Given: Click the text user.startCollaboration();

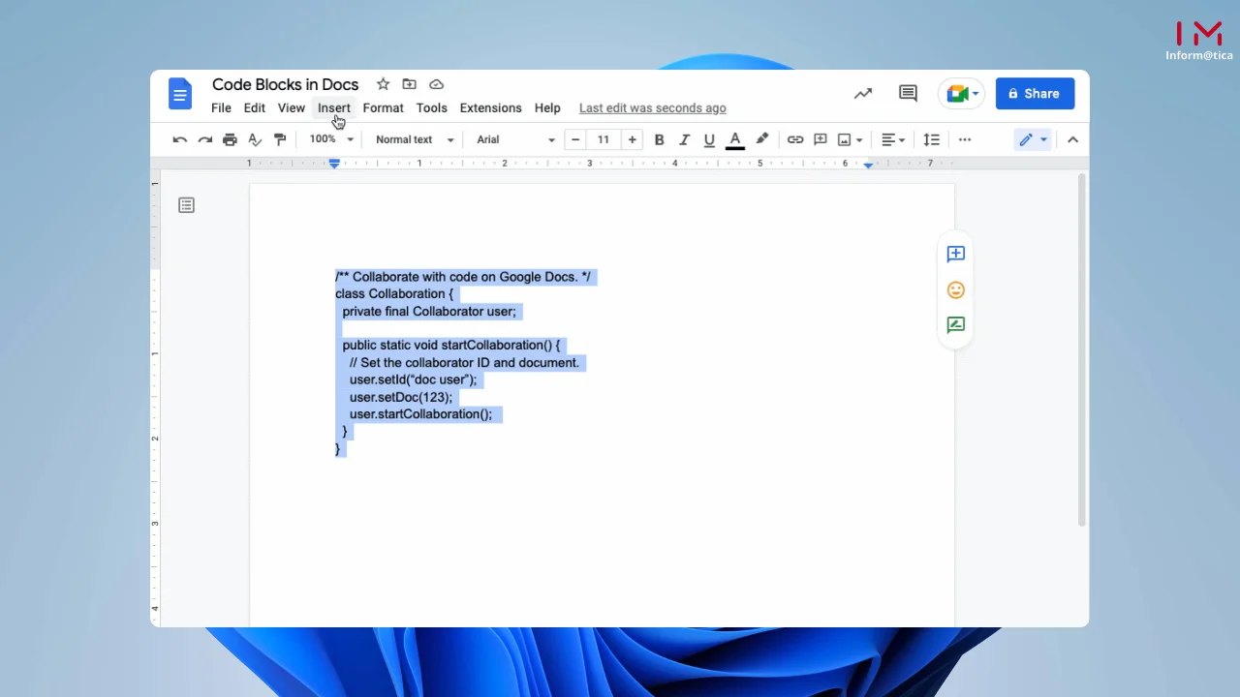Looking at the screenshot, I should [420, 414].
